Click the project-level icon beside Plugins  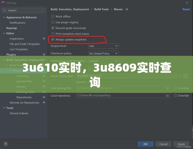click(44, 54)
